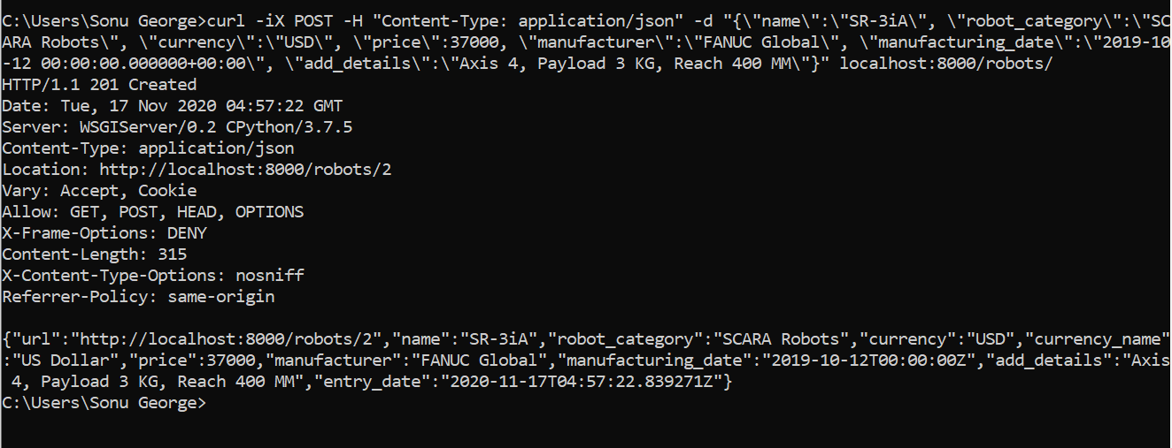1172x448 pixels.
Task: Click the Allow methods header line
Action: pos(152,212)
